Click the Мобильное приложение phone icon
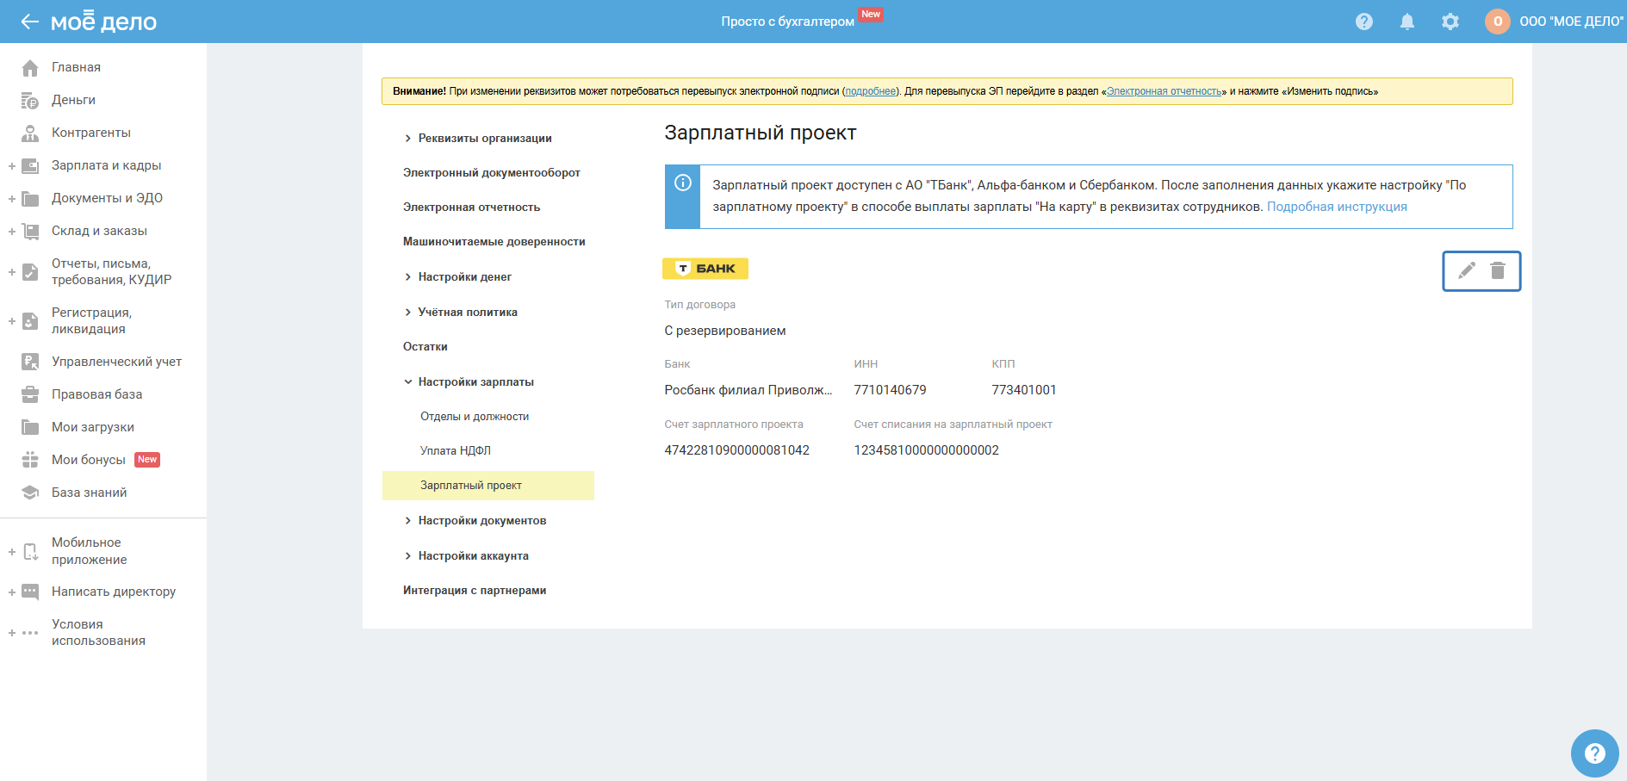Screen dimensions: 1627x781 [30, 551]
